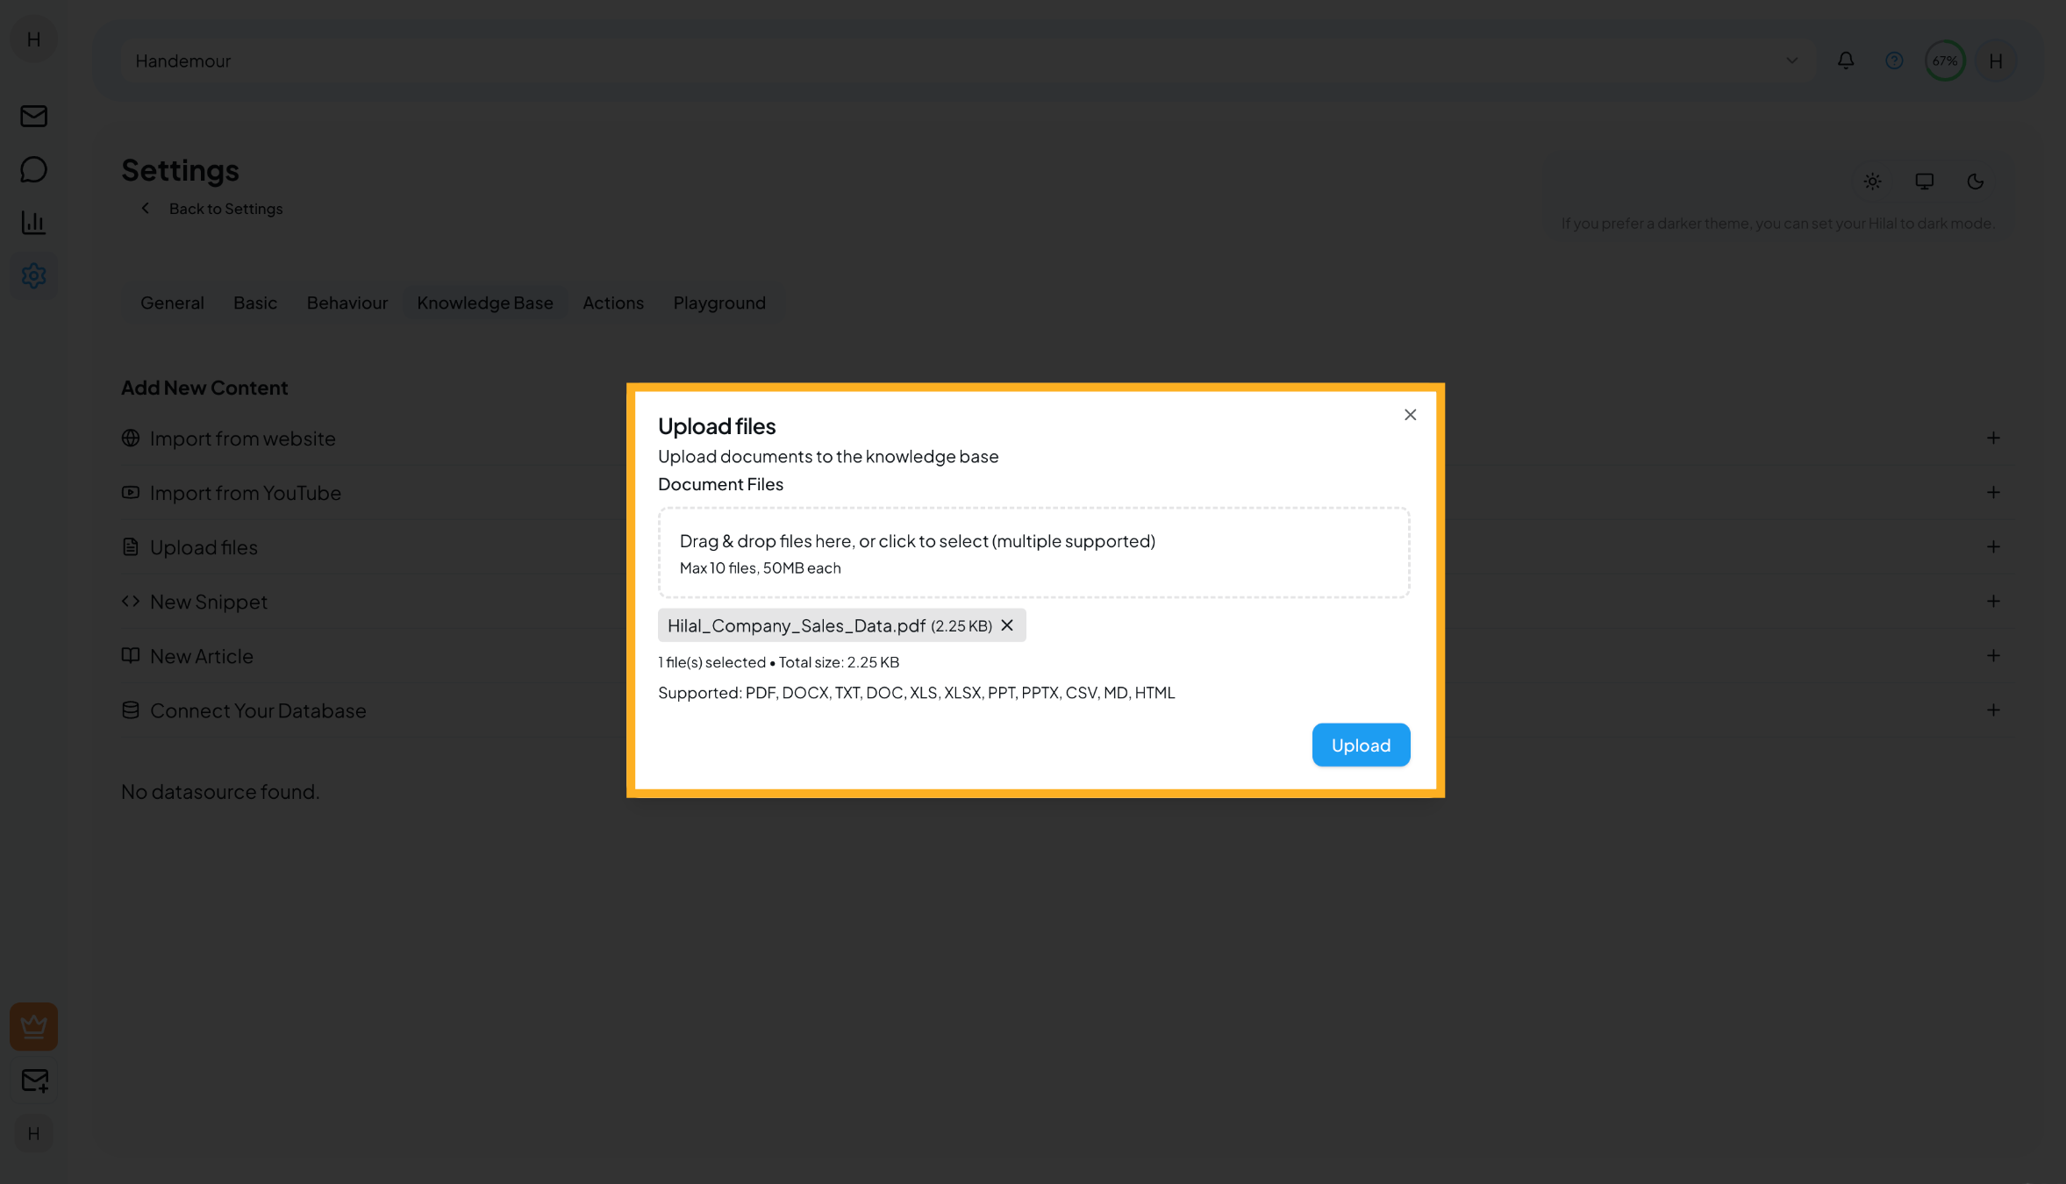The height and width of the screenshot is (1184, 2066).
Task: Click the crown upgrade icon
Action: coord(33,1026)
